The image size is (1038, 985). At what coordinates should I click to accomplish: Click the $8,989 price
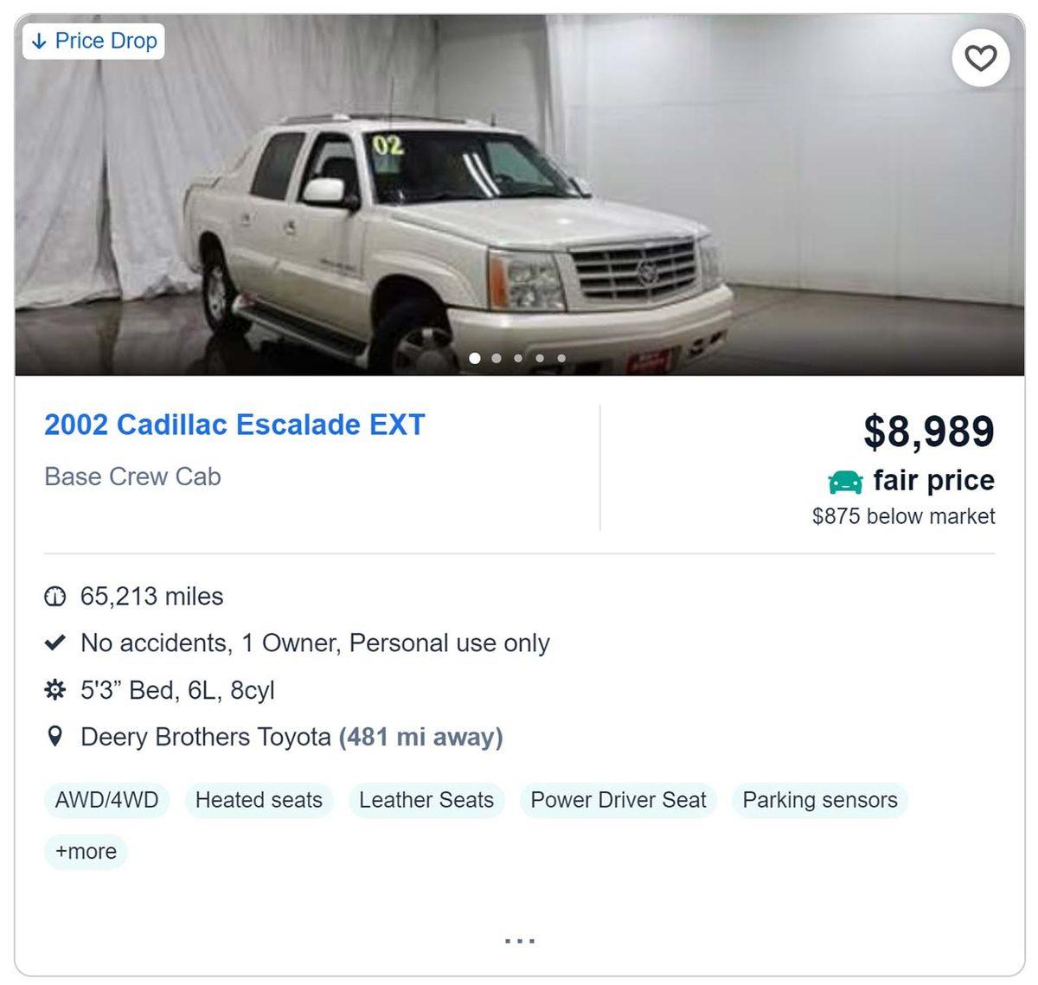coord(929,431)
